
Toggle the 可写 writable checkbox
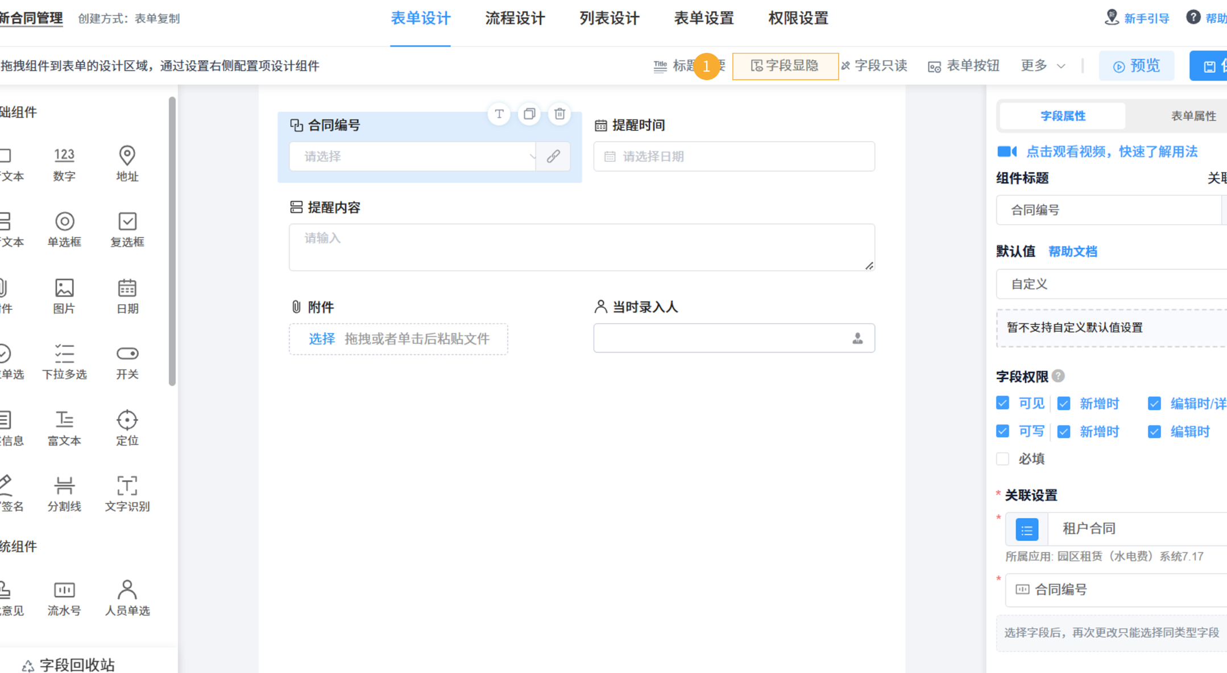coord(1002,431)
